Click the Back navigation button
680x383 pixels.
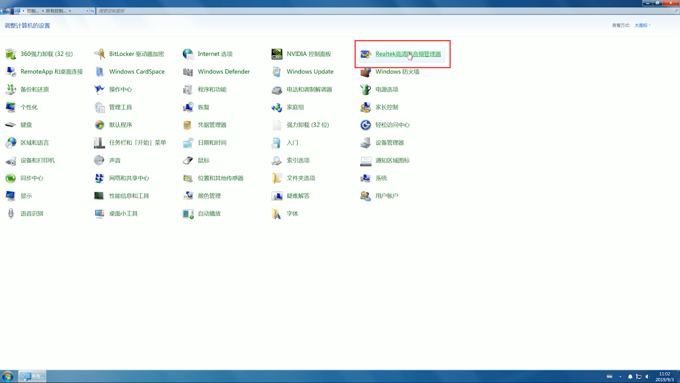2,11
